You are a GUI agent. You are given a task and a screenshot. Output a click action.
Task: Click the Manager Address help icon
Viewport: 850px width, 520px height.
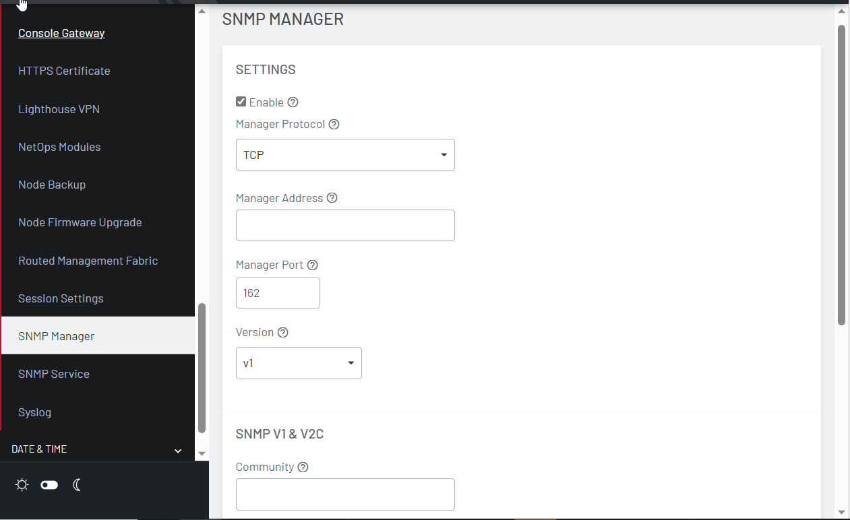(332, 197)
